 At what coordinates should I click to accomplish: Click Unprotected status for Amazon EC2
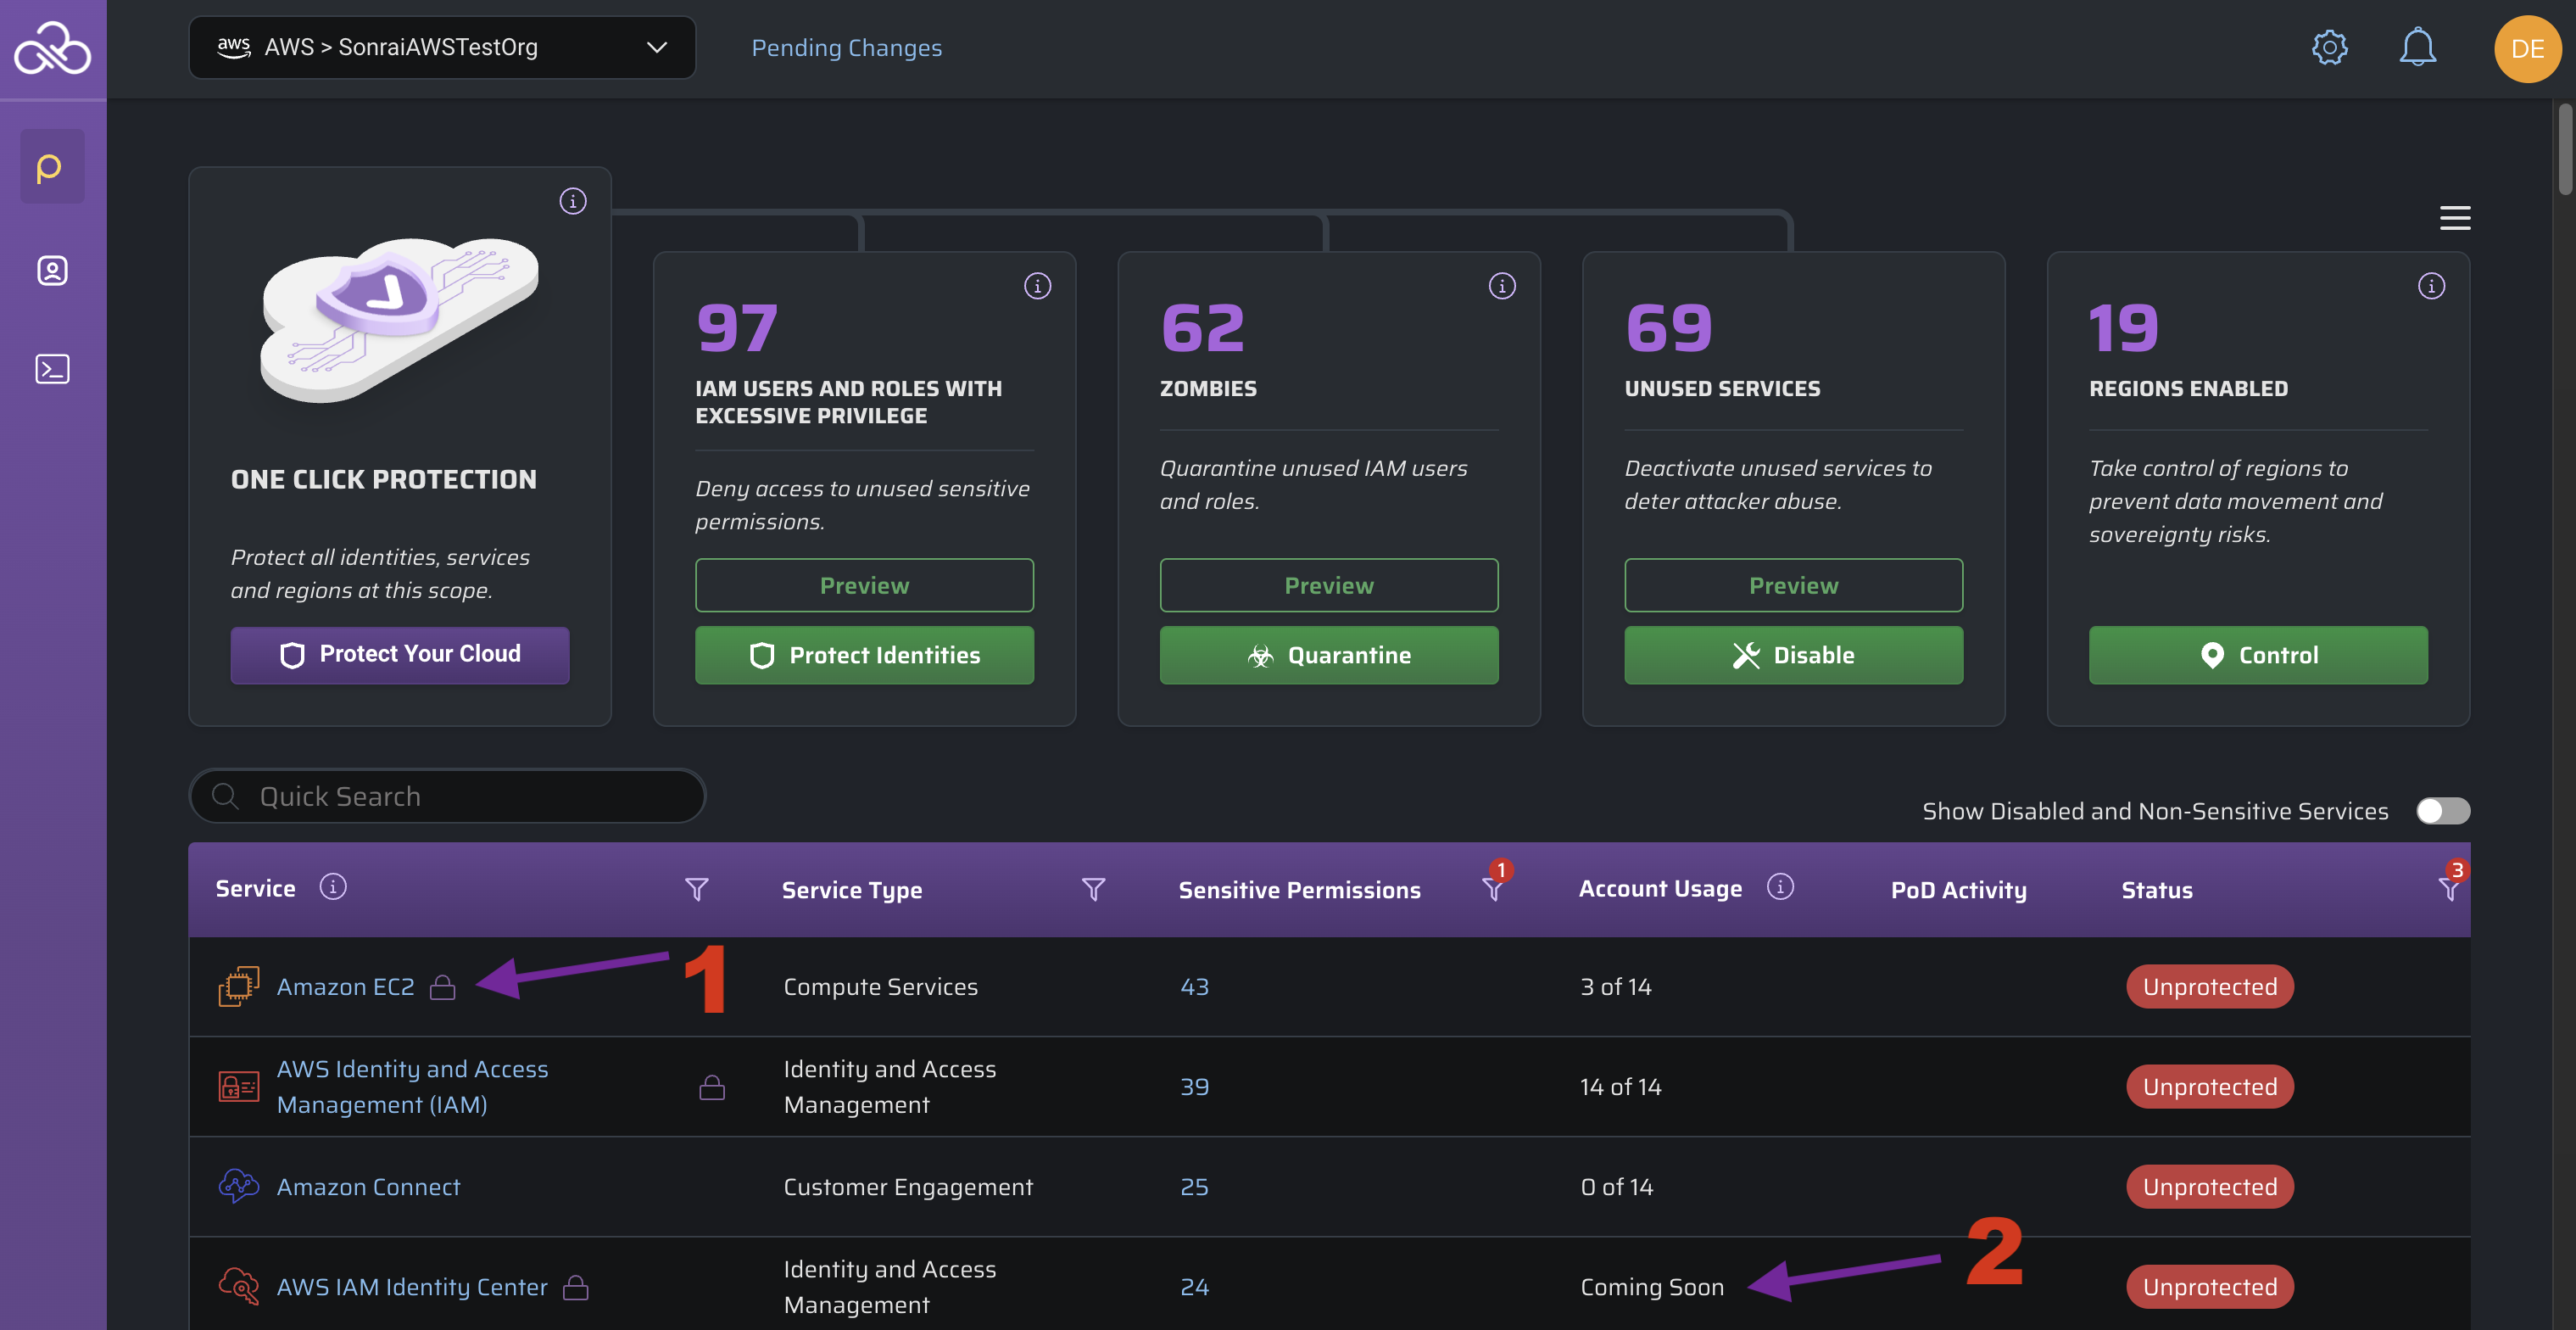(2209, 987)
